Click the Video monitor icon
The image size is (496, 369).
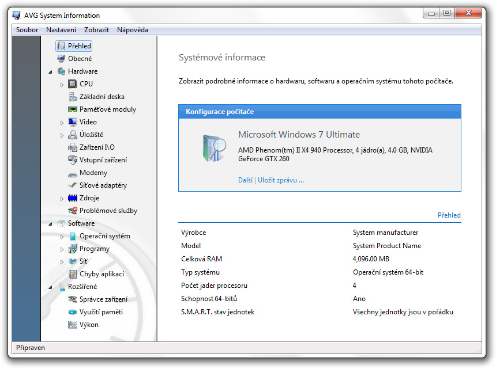click(x=73, y=122)
